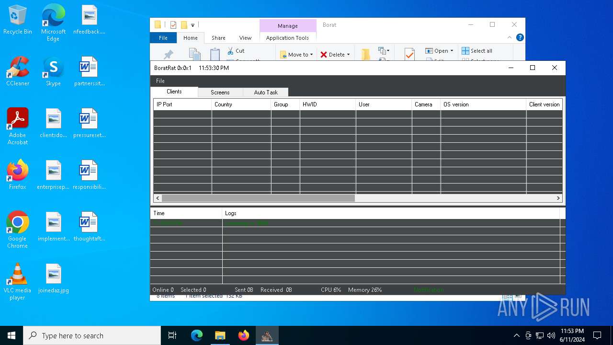Click left arrow of clients horizontal scrollbar
This screenshot has width=613, height=345.
pos(158,198)
